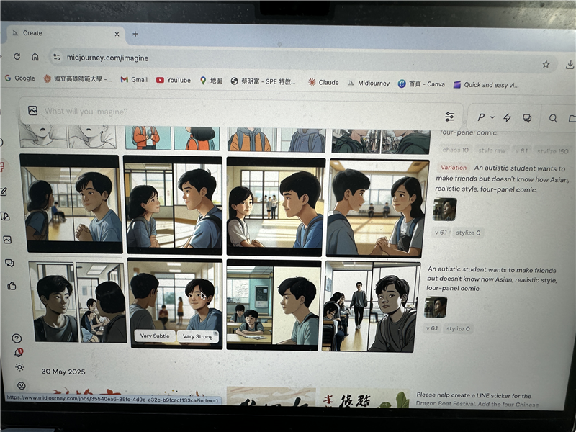The image size is (576, 432).
Task: Open Midjourney bookmark
Action: [x=369, y=83]
